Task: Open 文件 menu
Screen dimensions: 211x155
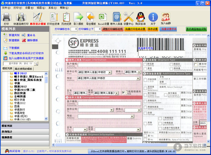Action: pyautogui.click(x=6, y=8)
